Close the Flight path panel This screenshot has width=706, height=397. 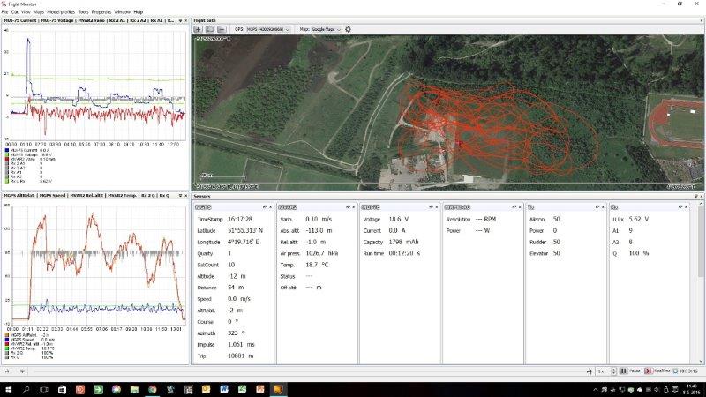(702, 20)
